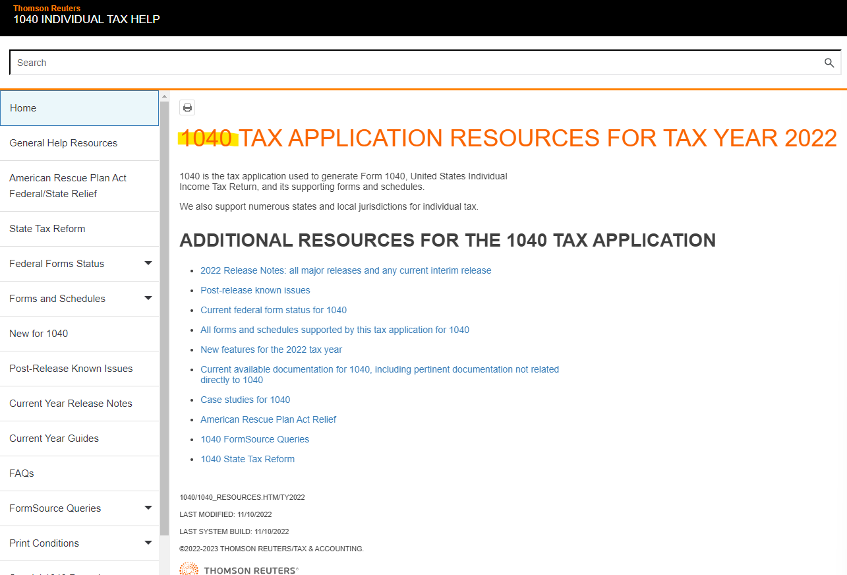
Task: Open Current federal form status for 1040 link
Action: coord(274,310)
